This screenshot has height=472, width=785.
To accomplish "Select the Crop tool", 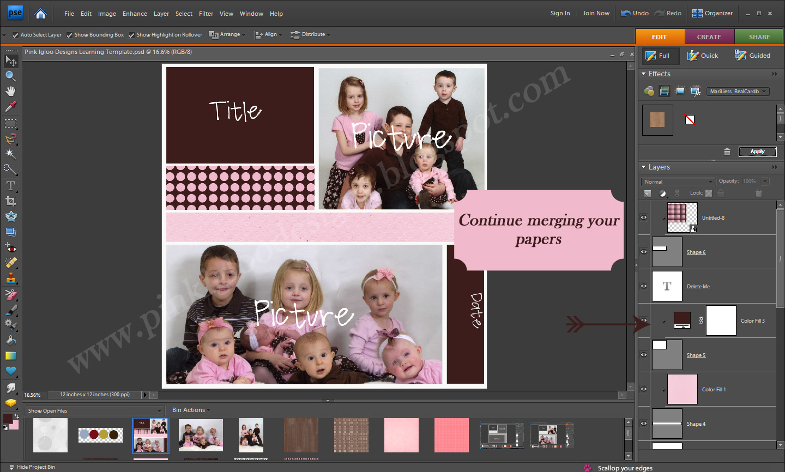I will tap(11, 201).
